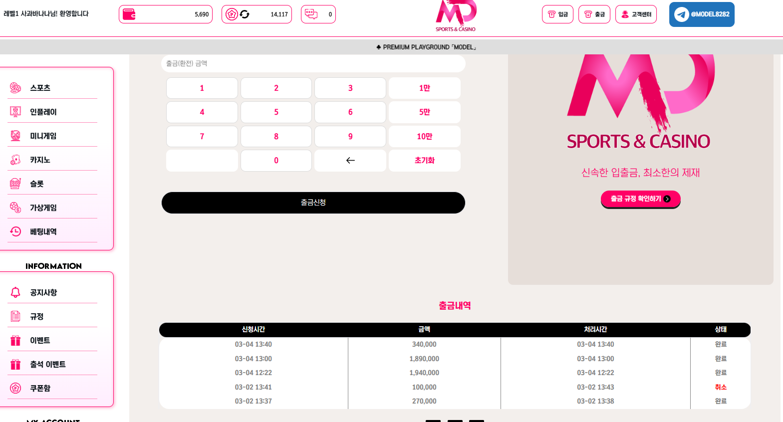Click the 340,000 amount cell
Image resolution: width=783 pixels, height=422 pixels.
pyautogui.click(x=424, y=344)
